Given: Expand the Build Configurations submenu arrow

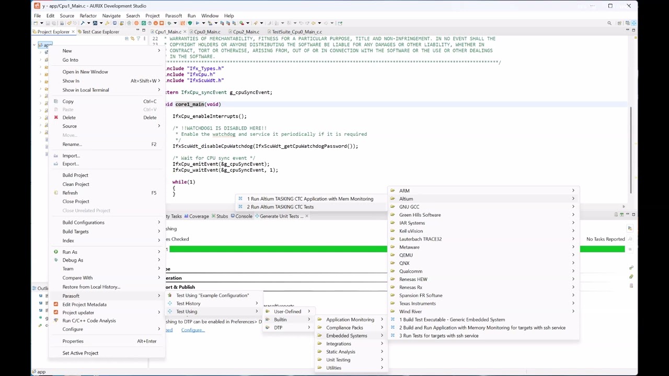Looking at the screenshot, I should click(159, 222).
